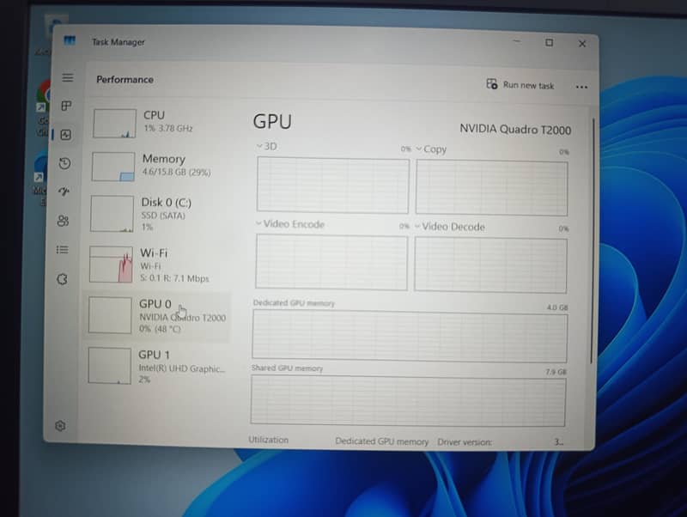Open the Details list icon
The width and height of the screenshot is (687, 517).
click(x=63, y=250)
